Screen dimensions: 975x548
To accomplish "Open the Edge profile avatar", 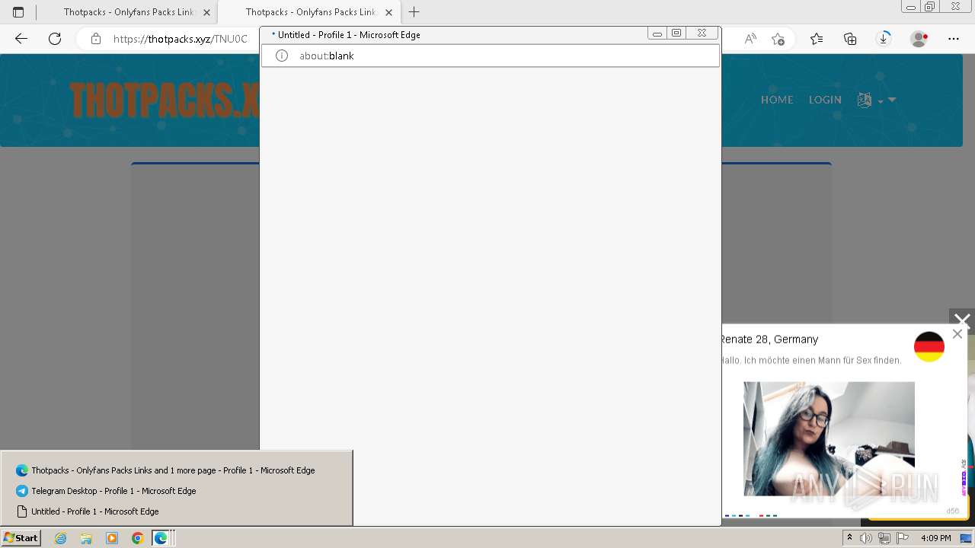I will [919, 39].
